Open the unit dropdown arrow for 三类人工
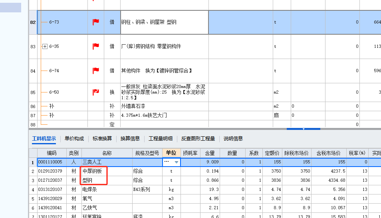This screenshot has height=218, width=381. (177, 162)
